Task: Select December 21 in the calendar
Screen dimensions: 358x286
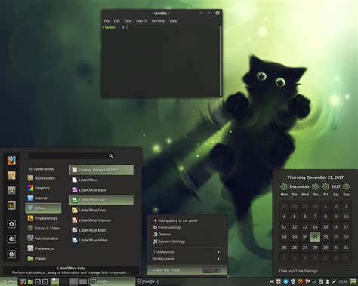Action: tap(315, 237)
